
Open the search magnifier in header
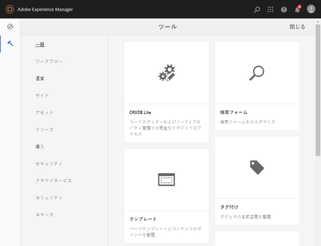tap(257, 9)
